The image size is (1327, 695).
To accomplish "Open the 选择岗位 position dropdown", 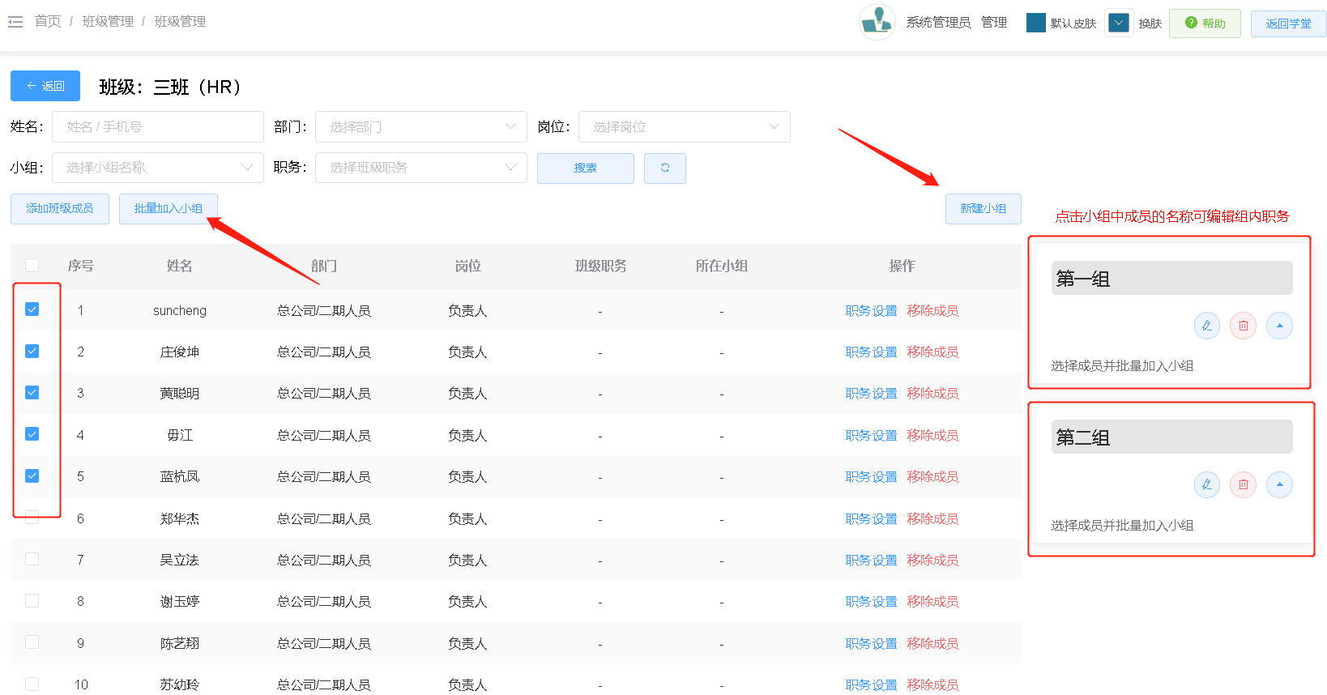I will (x=685, y=127).
